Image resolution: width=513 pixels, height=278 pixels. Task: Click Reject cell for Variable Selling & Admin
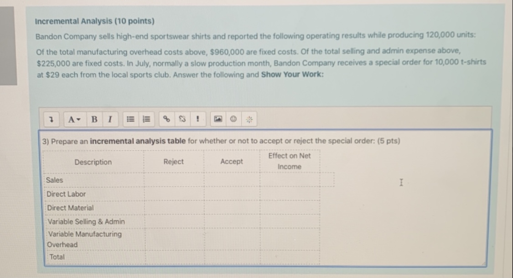click(x=174, y=221)
